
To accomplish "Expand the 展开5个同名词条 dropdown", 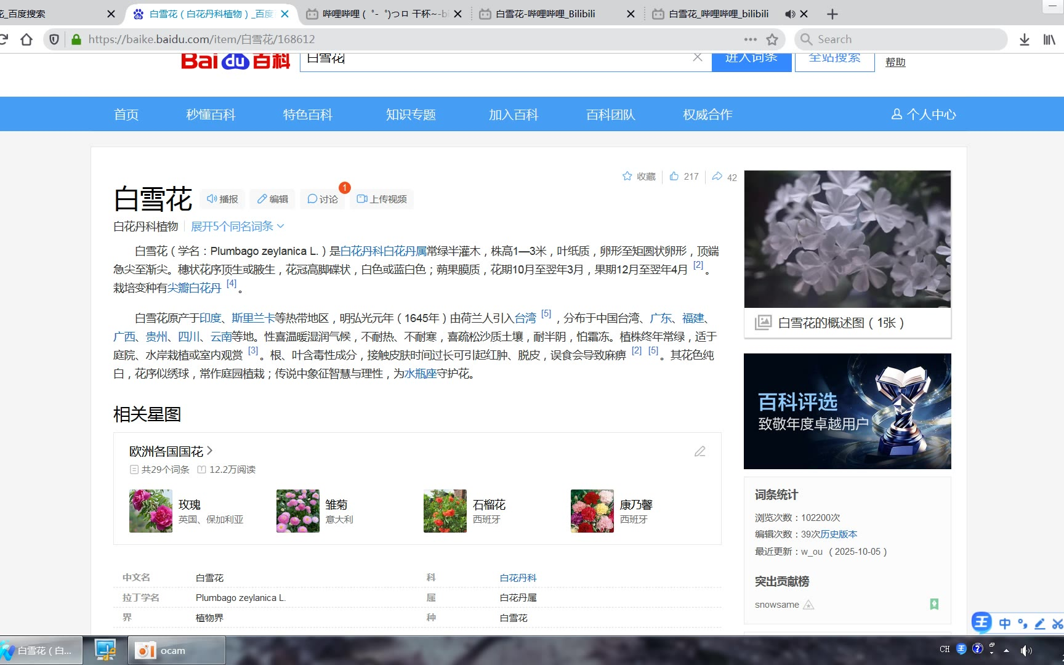I will pyautogui.click(x=237, y=227).
